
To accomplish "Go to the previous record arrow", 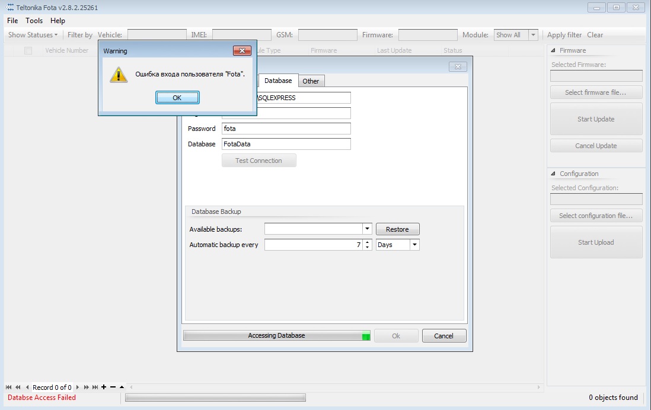I will click(27, 387).
